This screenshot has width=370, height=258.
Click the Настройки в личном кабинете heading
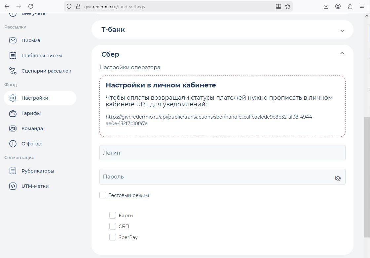161,85
